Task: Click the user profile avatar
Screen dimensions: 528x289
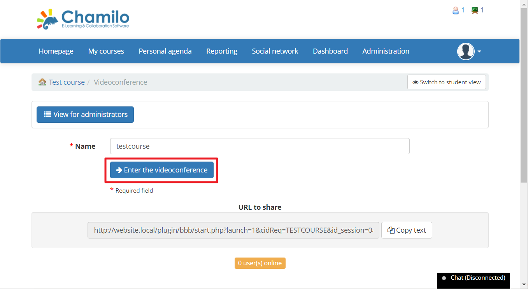Action: pos(465,51)
